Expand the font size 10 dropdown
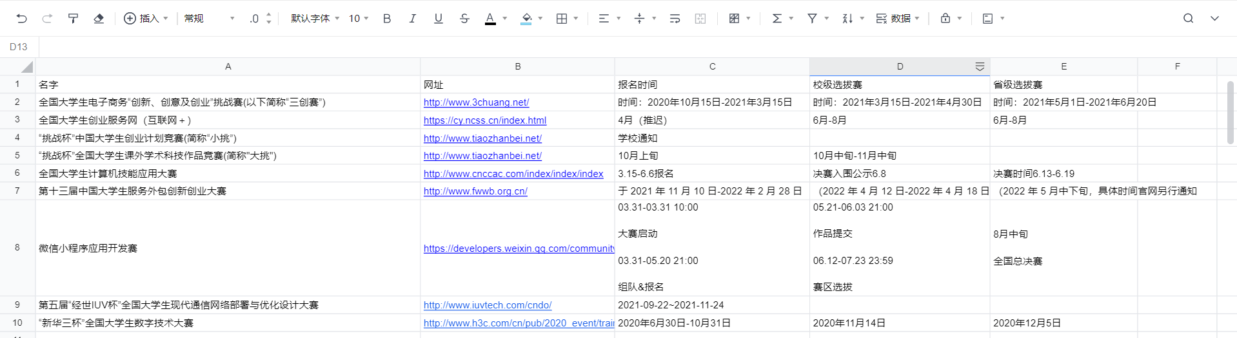Image resolution: width=1237 pixels, height=338 pixels. [359, 19]
